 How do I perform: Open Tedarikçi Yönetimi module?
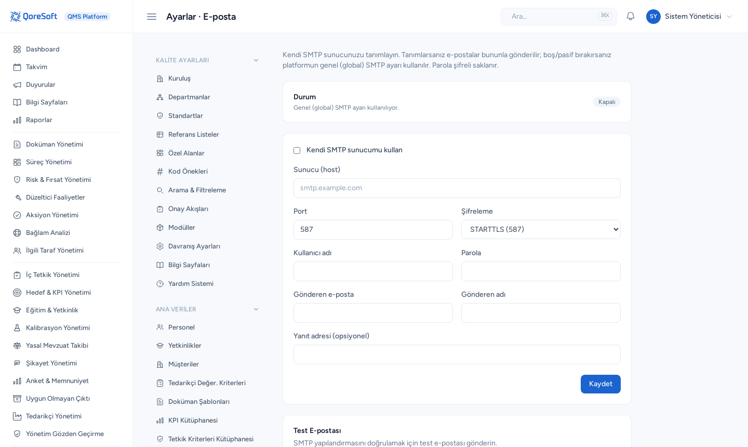point(66,416)
